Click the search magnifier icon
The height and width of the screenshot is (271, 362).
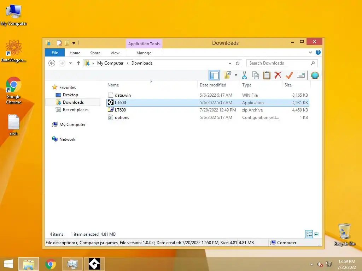(313, 63)
